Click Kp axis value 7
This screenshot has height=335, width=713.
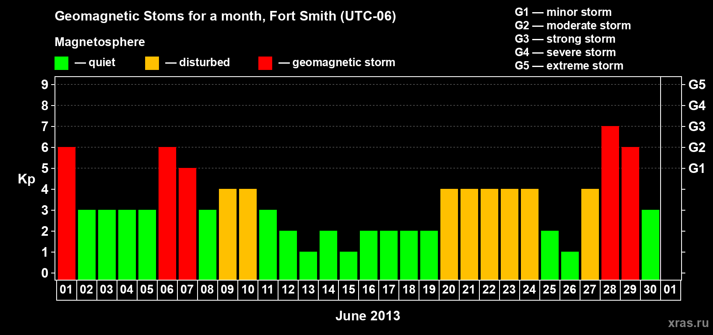45,126
